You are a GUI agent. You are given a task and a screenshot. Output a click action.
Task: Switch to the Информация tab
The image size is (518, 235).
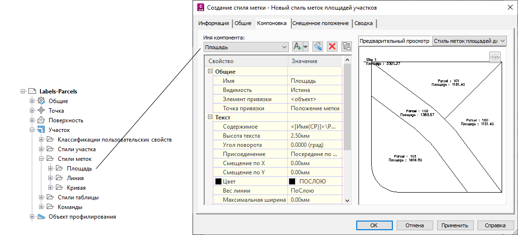pyautogui.click(x=213, y=23)
